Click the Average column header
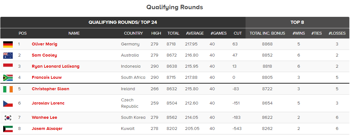Screen dimensions: 350x135 point(195,33)
